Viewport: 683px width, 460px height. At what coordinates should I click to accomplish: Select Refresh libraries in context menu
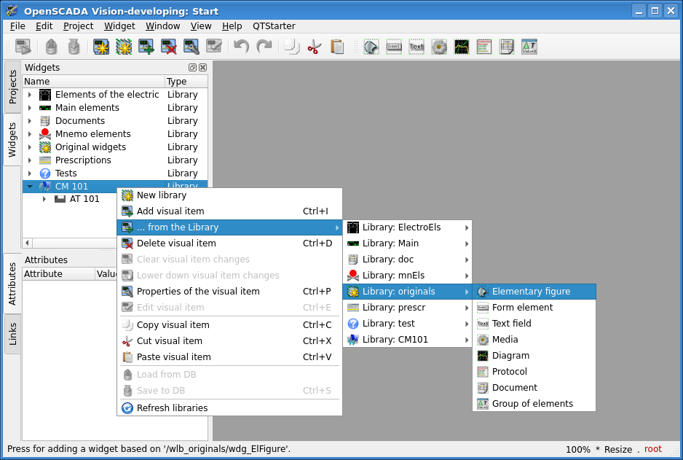click(x=172, y=408)
